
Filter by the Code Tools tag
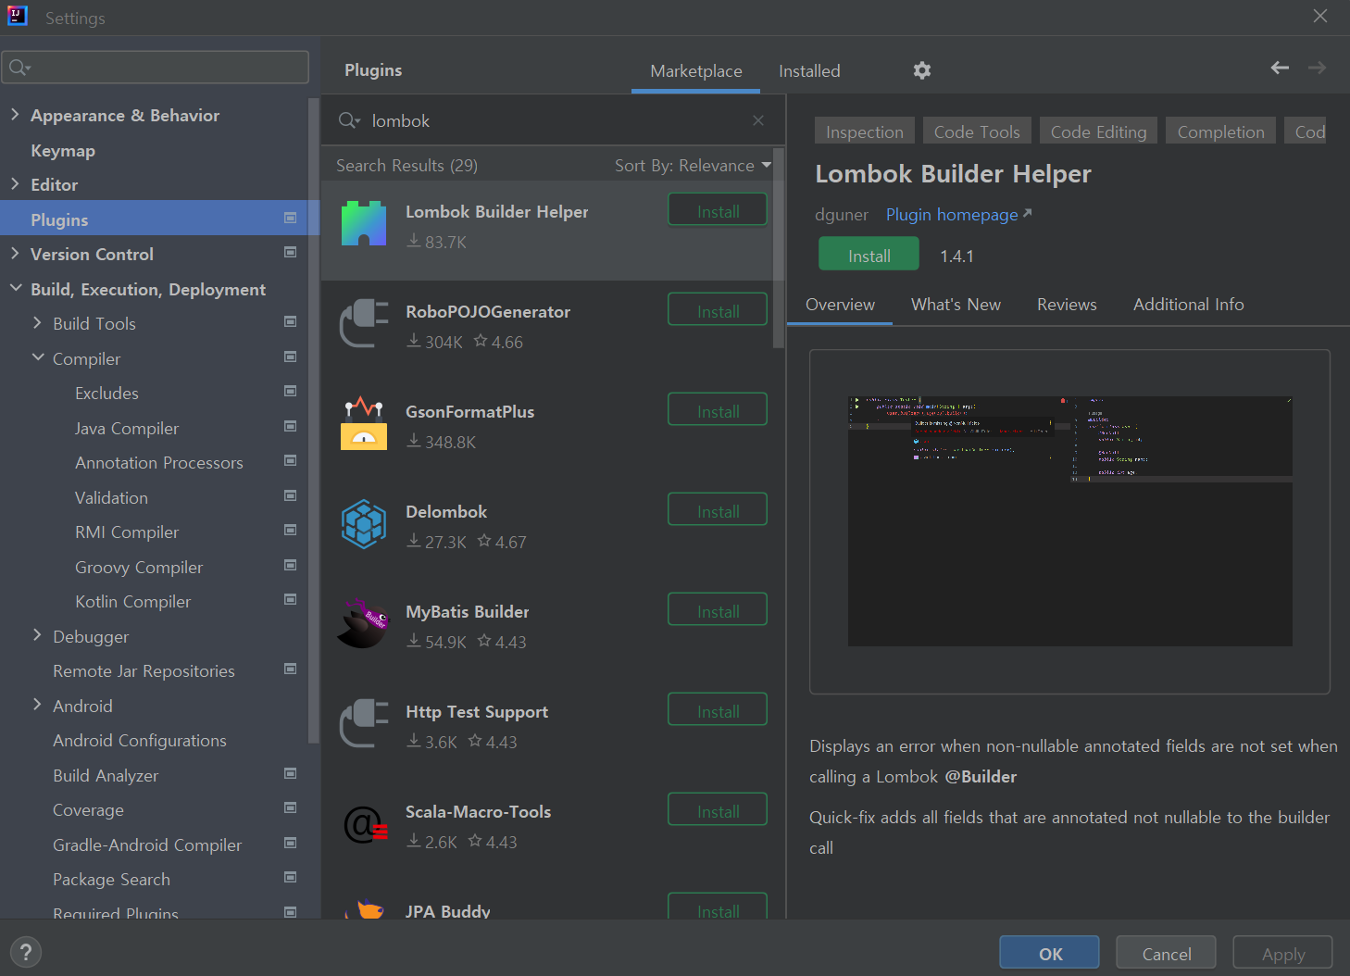click(977, 131)
